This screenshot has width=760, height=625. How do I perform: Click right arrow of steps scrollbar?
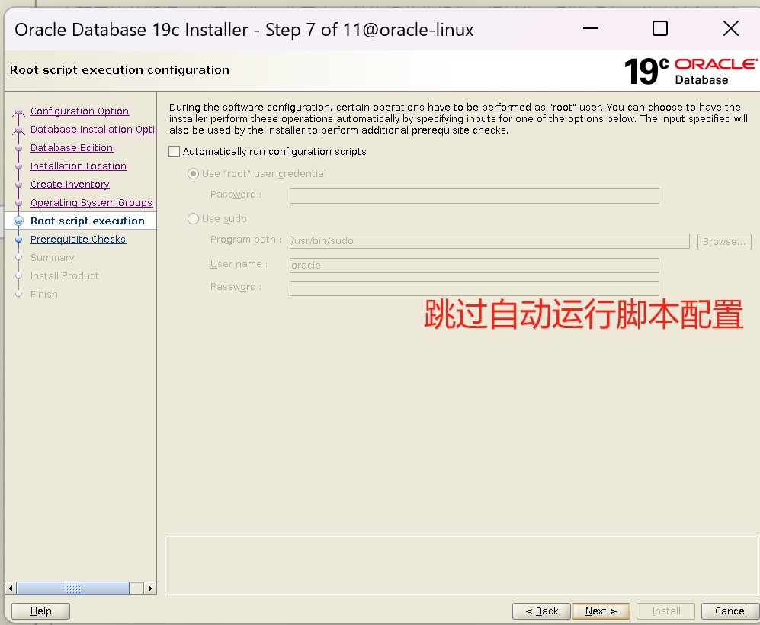point(150,588)
